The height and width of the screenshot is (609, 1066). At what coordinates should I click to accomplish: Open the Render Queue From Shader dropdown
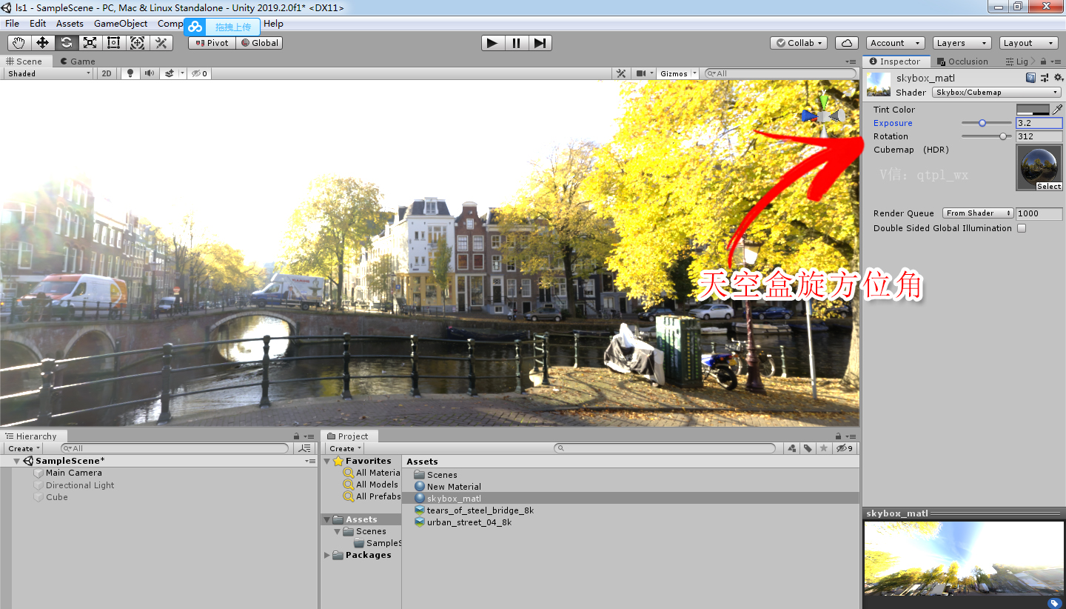pyautogui.click(x=978, y=213)
